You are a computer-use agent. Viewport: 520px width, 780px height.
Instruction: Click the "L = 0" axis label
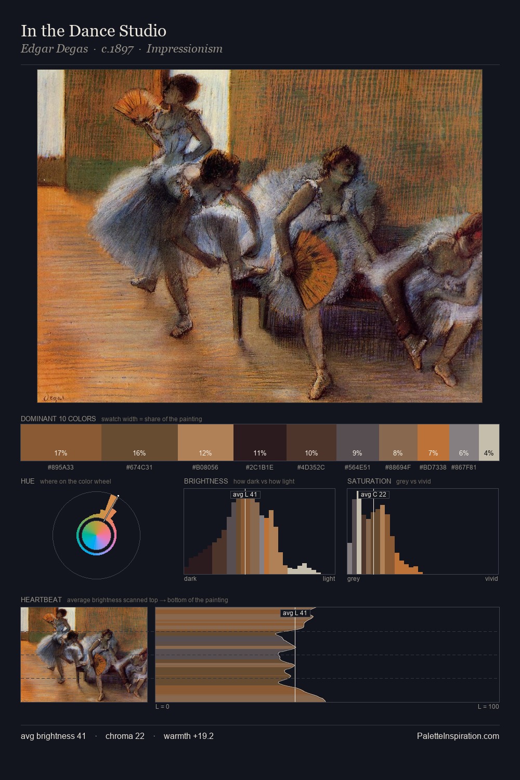coord(162,707)
